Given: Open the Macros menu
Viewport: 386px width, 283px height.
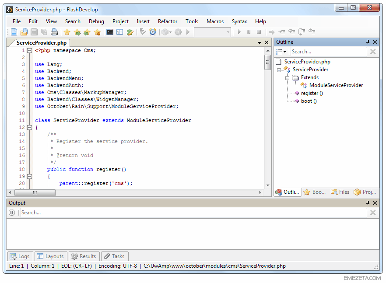Looking at the screenshot, I should point(215,21).
